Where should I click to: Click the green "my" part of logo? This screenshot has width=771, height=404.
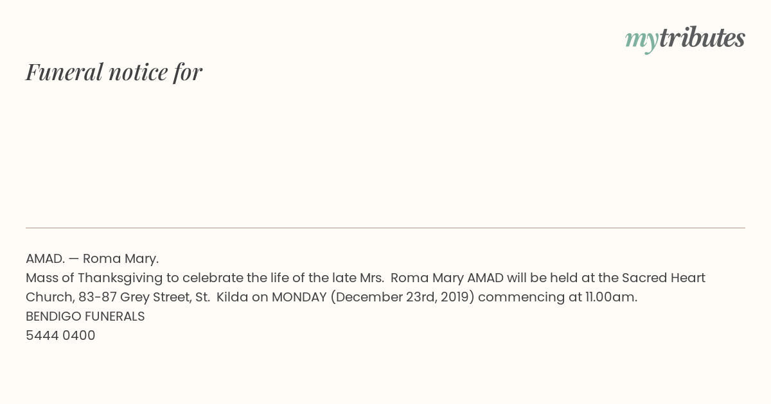click(x=641, y=41)
